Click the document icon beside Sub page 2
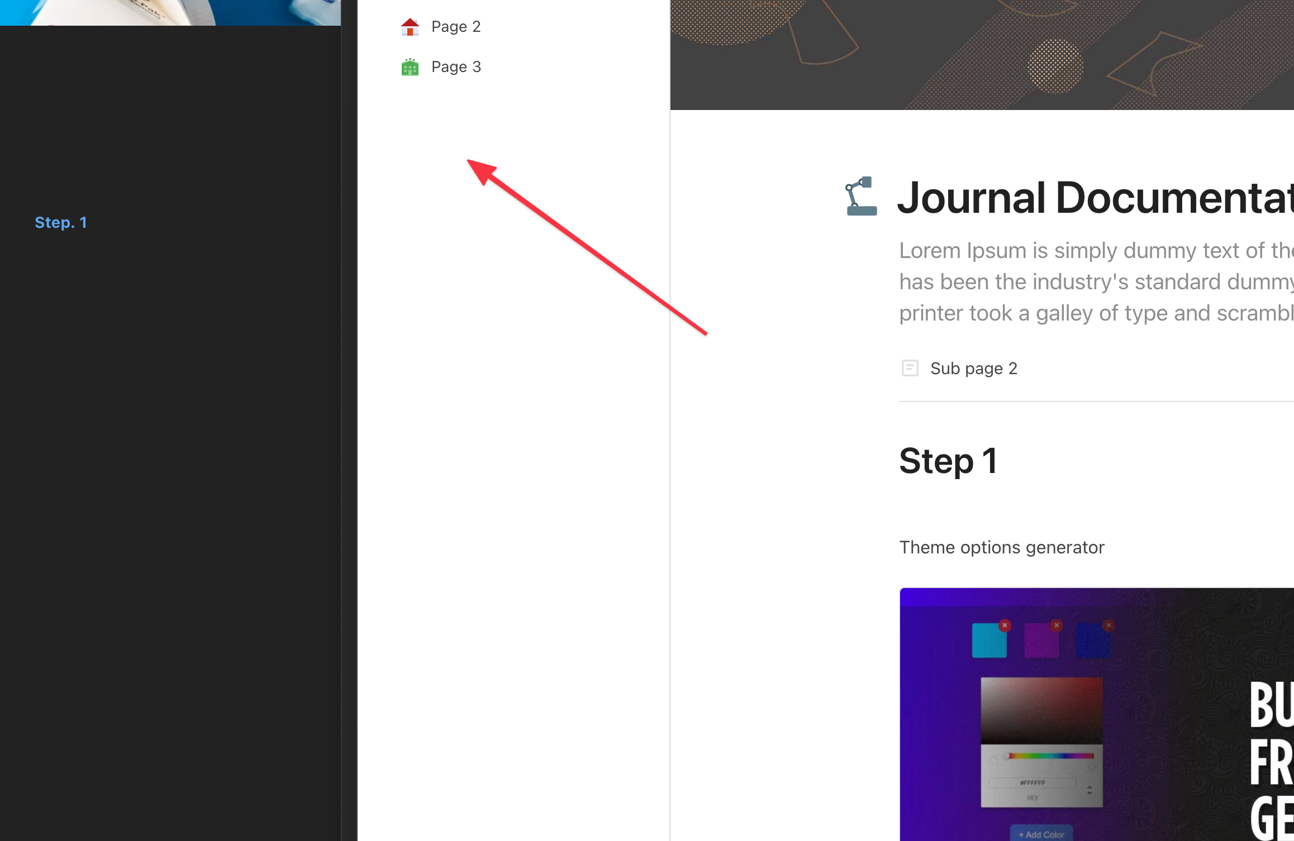The image size is (1294, 841). [x=910, y=368]
